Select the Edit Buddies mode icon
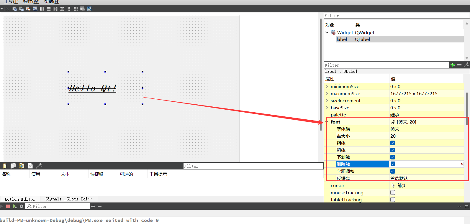This screenshot has width=470, height=224. pos(28,9)
